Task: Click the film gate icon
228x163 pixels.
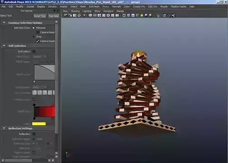Action: click(x=95, y=15)
